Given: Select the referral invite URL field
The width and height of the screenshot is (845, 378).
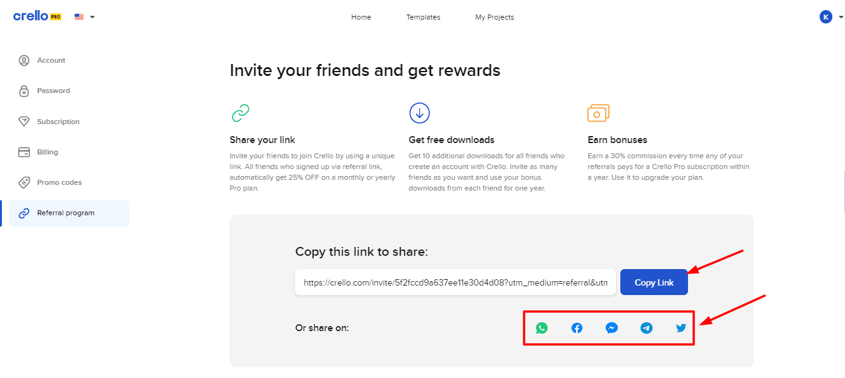Looking at the screenshot, I should (455, 282).
